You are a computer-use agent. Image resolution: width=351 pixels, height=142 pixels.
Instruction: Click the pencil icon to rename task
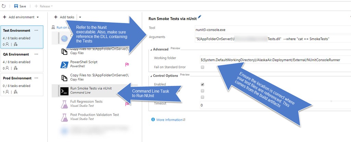(200, 17)
